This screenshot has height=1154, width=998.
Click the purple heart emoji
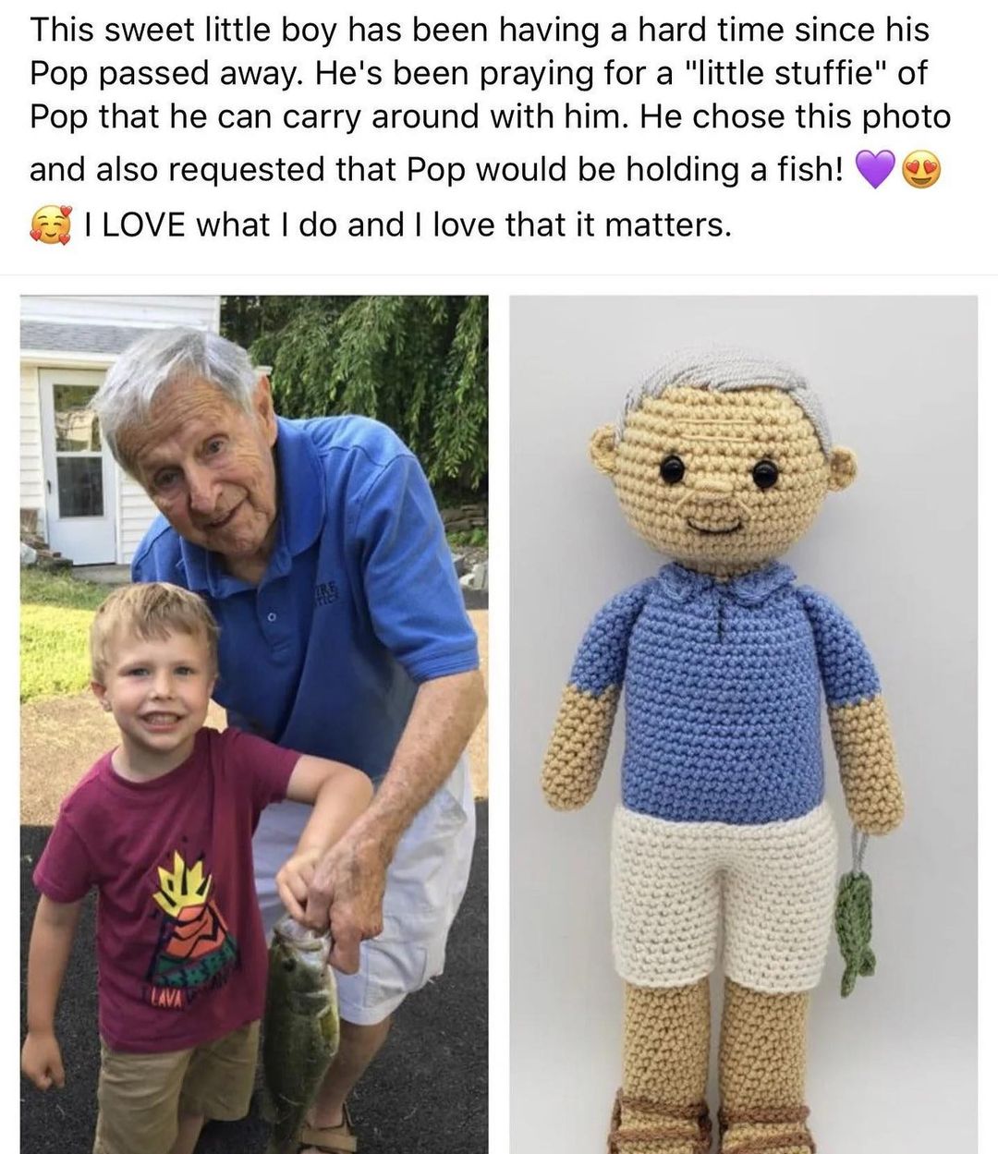point(876,170)
